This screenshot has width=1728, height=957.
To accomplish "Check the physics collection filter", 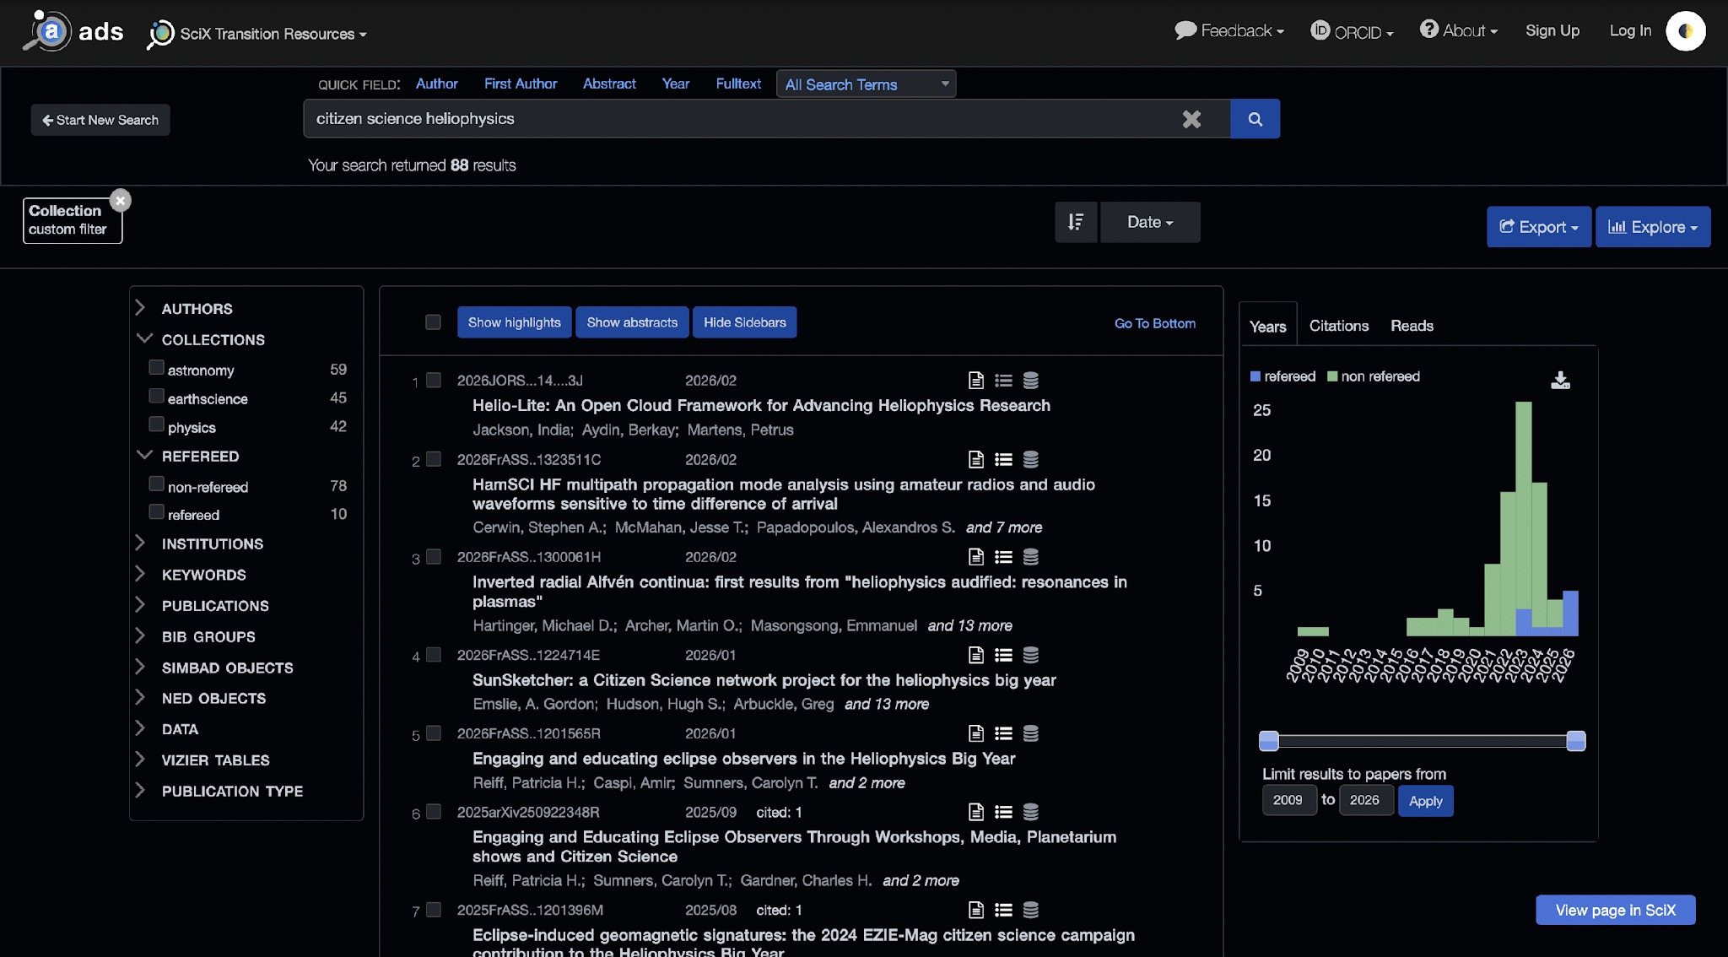I will click(x=156, y=424).
